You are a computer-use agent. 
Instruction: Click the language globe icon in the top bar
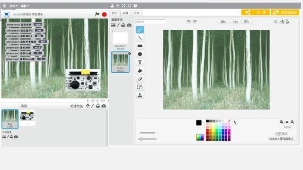click(x=4, y=6)
